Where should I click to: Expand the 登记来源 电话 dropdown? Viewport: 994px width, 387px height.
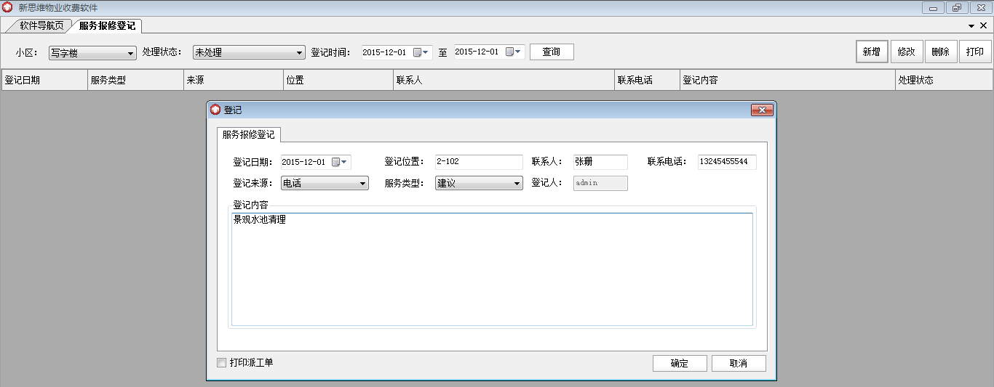click(363, 184)
